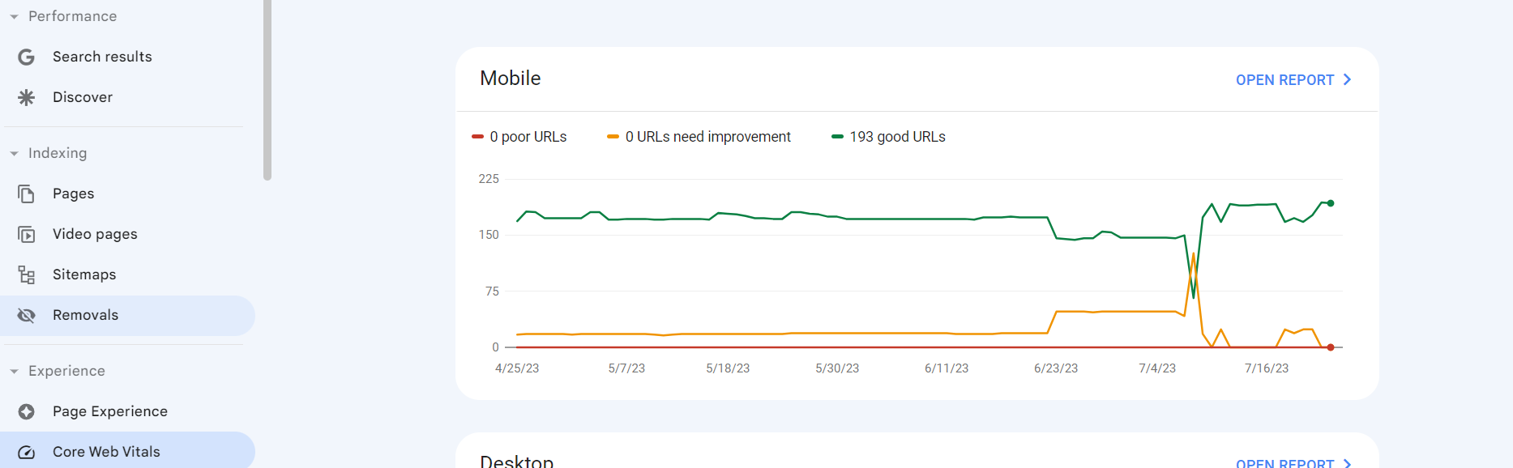Open the Desktop report
The image size is (1513, 468).
pyautogui.click(x=1292, y=463)
